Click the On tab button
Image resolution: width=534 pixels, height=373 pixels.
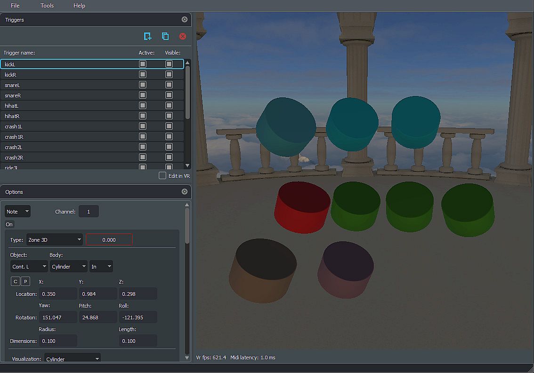(x=9, y=224)
